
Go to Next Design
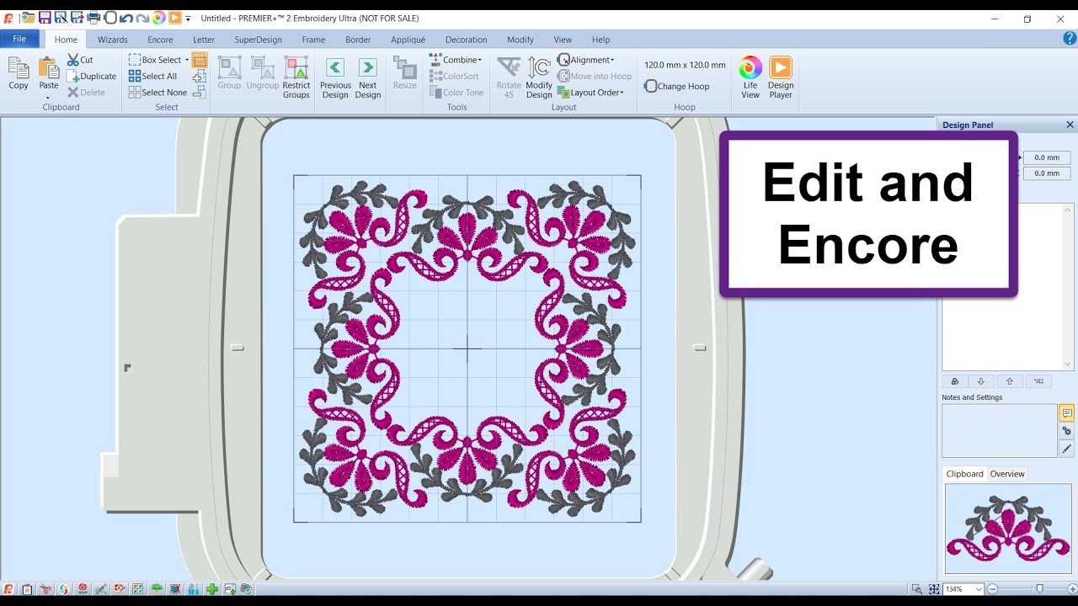368,78
